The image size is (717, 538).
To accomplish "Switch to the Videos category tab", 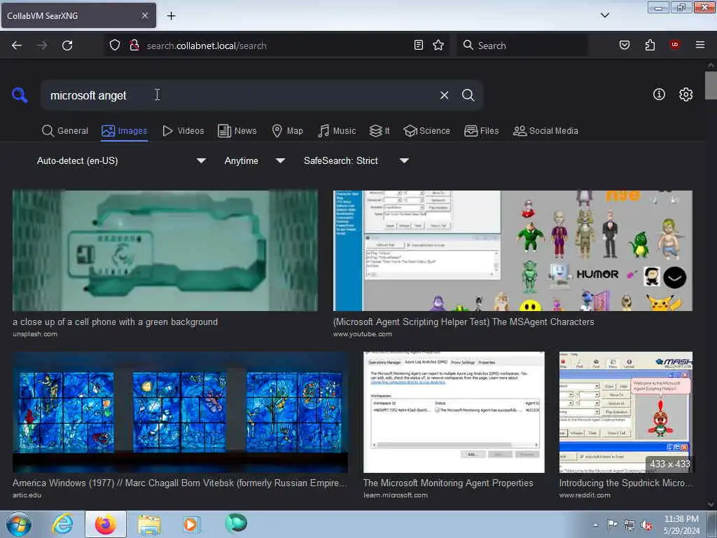I will 183,131.
